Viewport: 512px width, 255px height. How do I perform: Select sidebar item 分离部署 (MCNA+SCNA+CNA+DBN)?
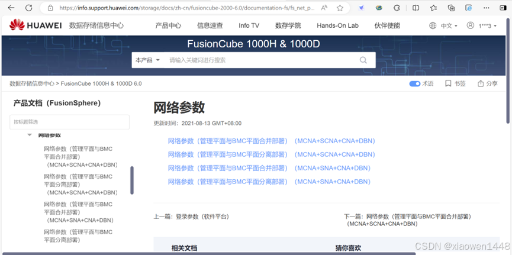[x=81, y=185]
